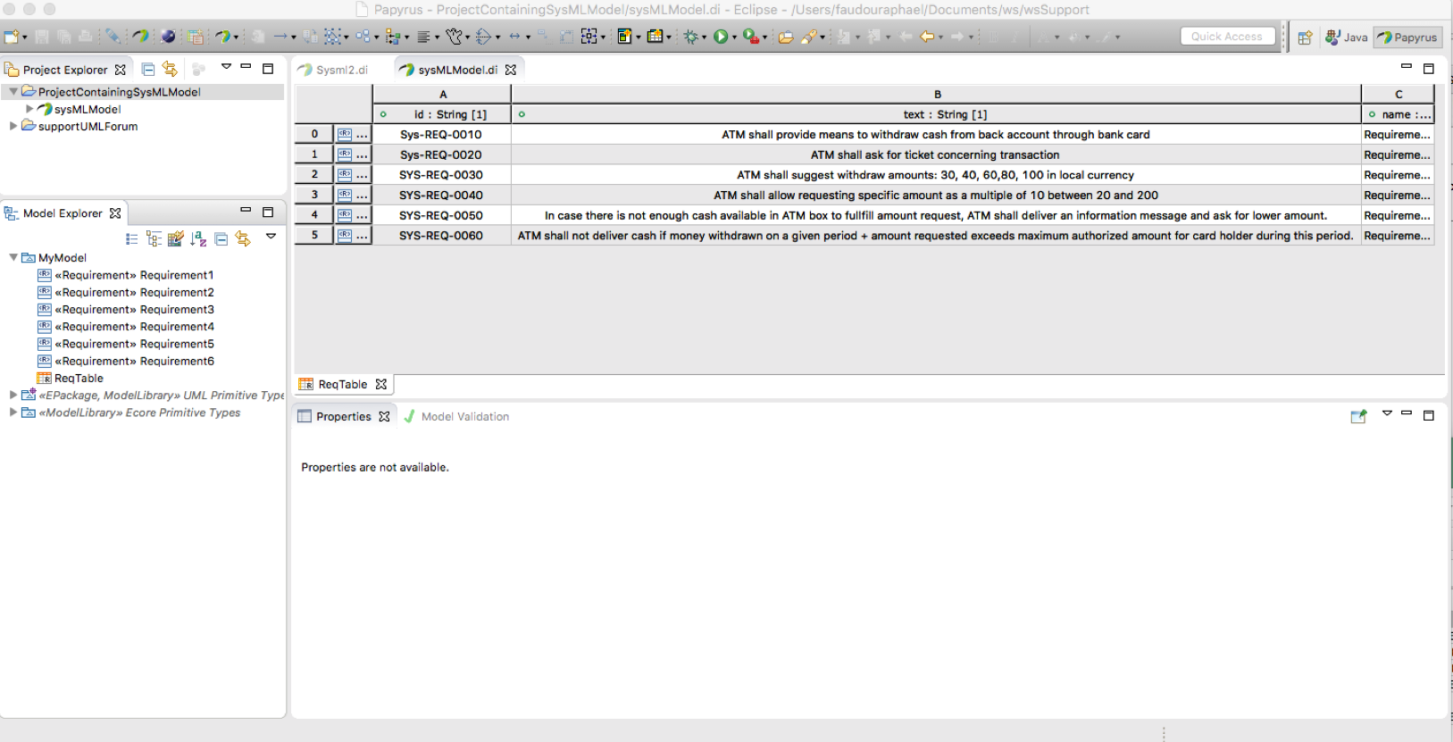
Task: Pin the Properties view to selection
Action: click(1358, 416)
